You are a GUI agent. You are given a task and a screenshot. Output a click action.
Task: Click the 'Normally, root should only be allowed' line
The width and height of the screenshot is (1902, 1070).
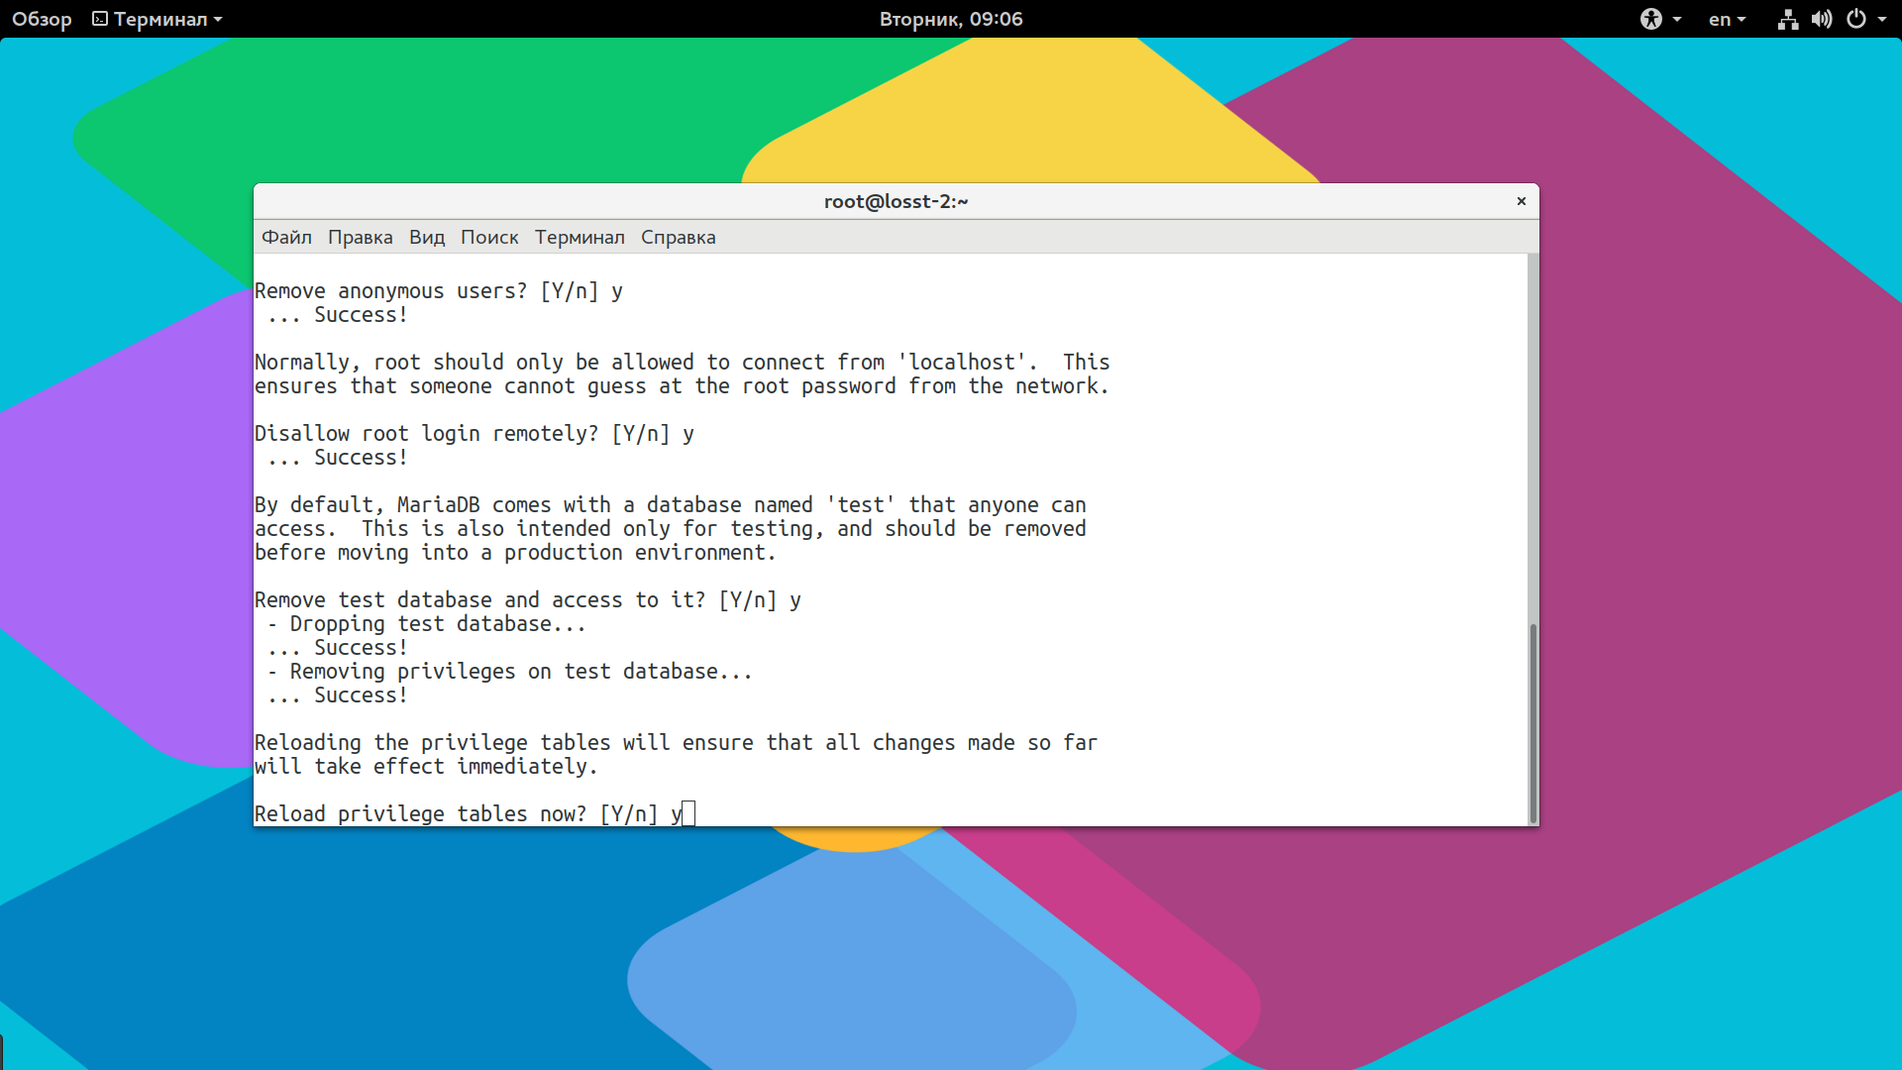(683, 362)
